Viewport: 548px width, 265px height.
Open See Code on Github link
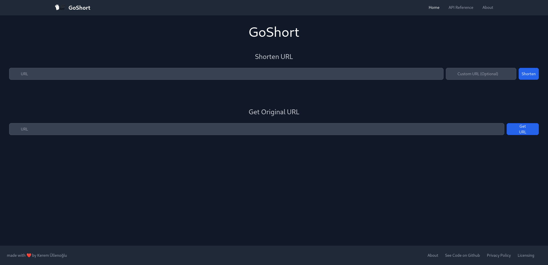[x=462, y=255]
